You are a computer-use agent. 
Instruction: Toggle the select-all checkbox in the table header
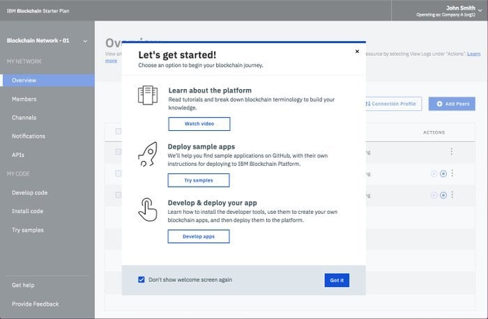tap(119, 131)
